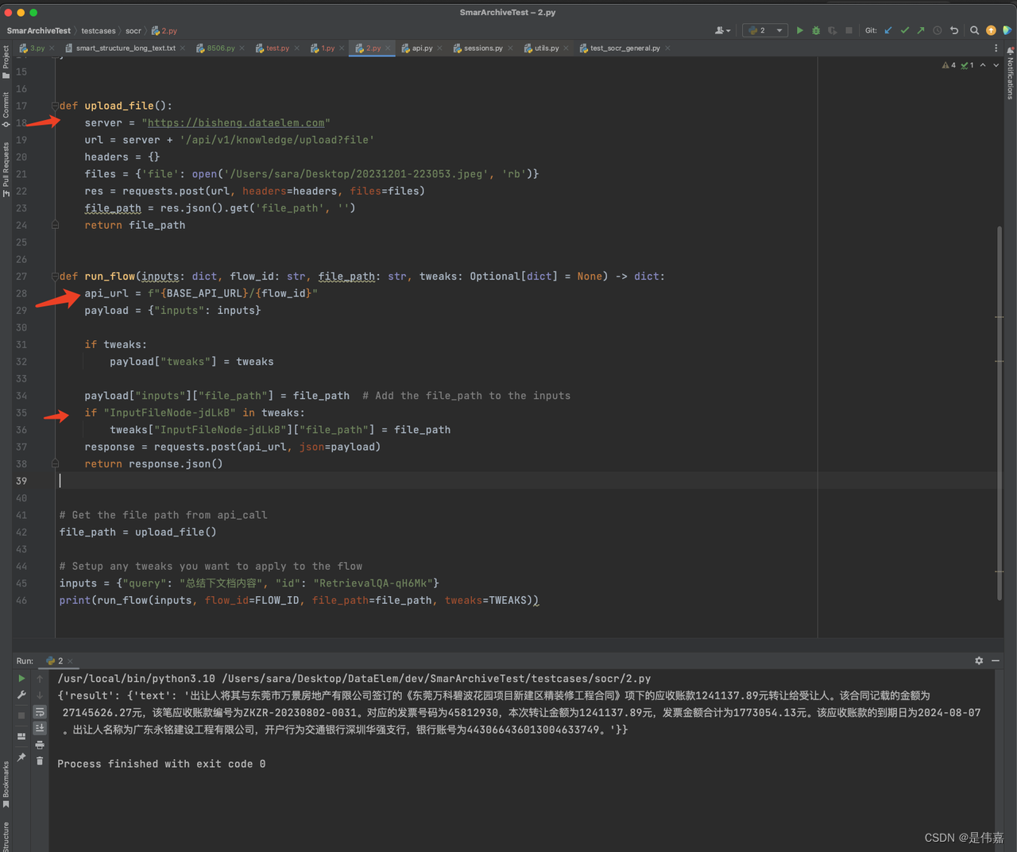Open the bisheng.dataelem.com link in code
The height and width of the screenshot is (852, 1017).
(x=236, y=123)
